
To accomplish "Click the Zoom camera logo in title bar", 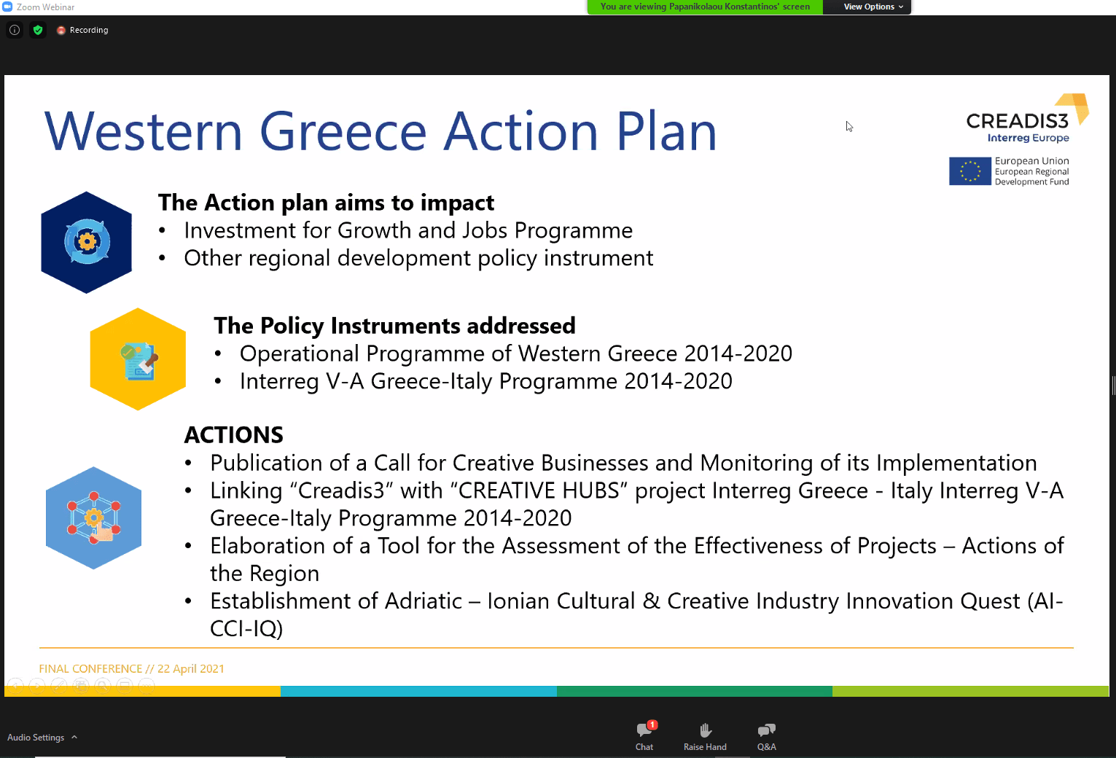I will (x=7, y=7).
